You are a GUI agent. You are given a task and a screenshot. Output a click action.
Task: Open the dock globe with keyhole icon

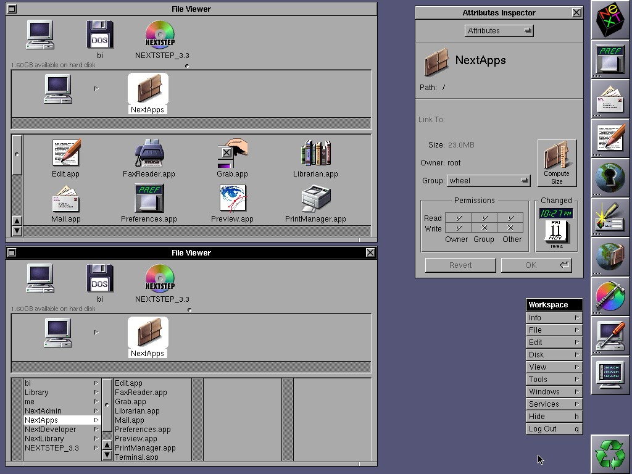coord(610,178)
